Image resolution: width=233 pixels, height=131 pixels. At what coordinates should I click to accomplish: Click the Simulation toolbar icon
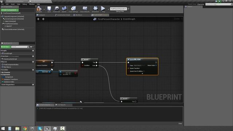(95, 9)
